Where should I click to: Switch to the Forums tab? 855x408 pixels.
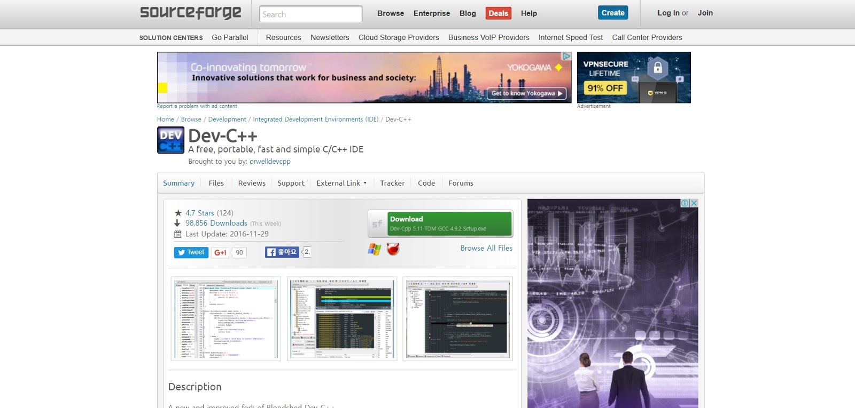pos(461,183)
